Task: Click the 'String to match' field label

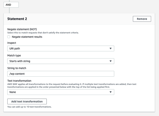Action: [x=17, y=68]
